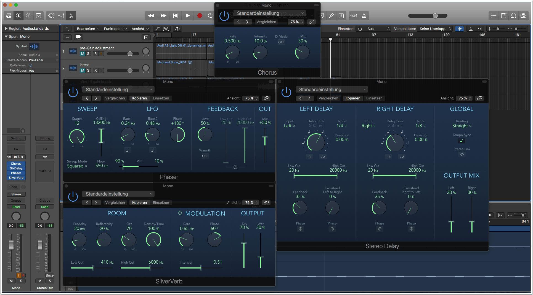Expand the Region: Audiostandards disclosure triangle
Screen dimensions: 533x295
coord(6,28)
